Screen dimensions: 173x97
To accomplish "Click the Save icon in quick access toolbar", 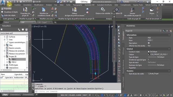I will [x=14, y=2].
